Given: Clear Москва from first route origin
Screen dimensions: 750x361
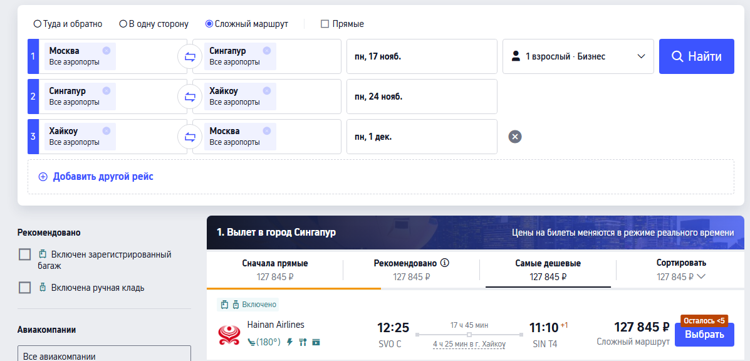Looking at the screenshot, I should (x=106, y=51).
